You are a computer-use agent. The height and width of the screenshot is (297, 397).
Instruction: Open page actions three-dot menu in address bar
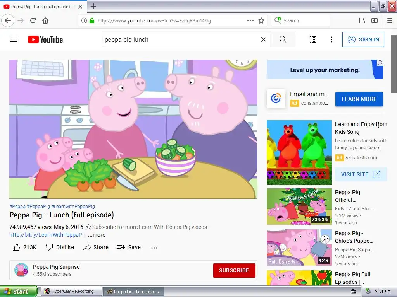(x=250, y=20)
